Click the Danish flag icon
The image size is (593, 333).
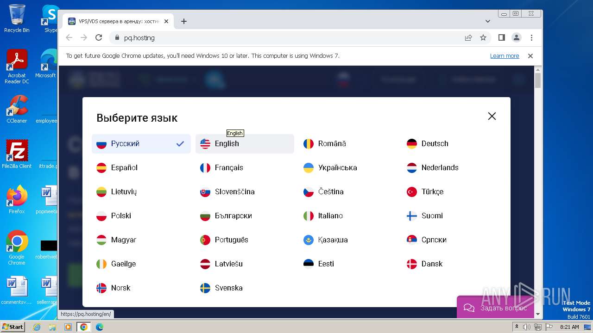[x=412, y=264]
